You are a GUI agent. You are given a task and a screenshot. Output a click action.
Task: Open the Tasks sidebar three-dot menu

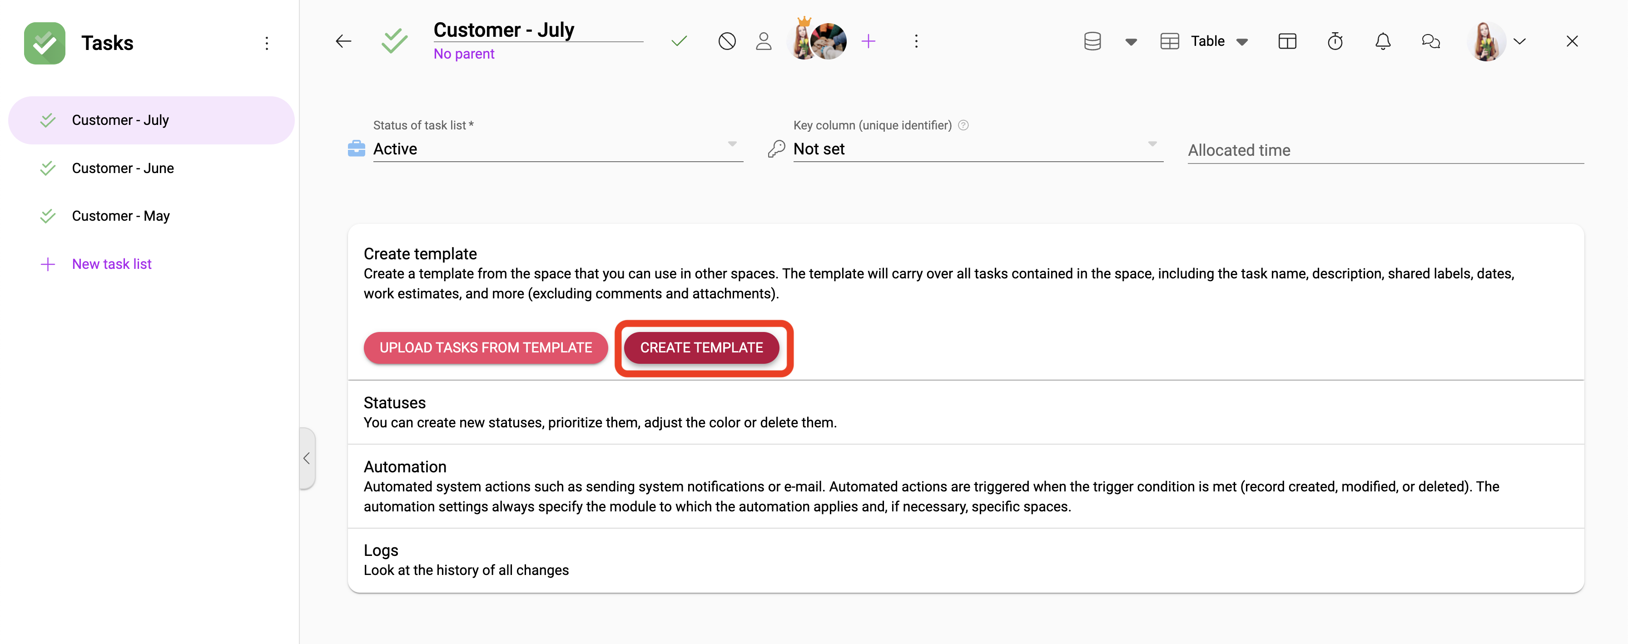click(267, 43)
